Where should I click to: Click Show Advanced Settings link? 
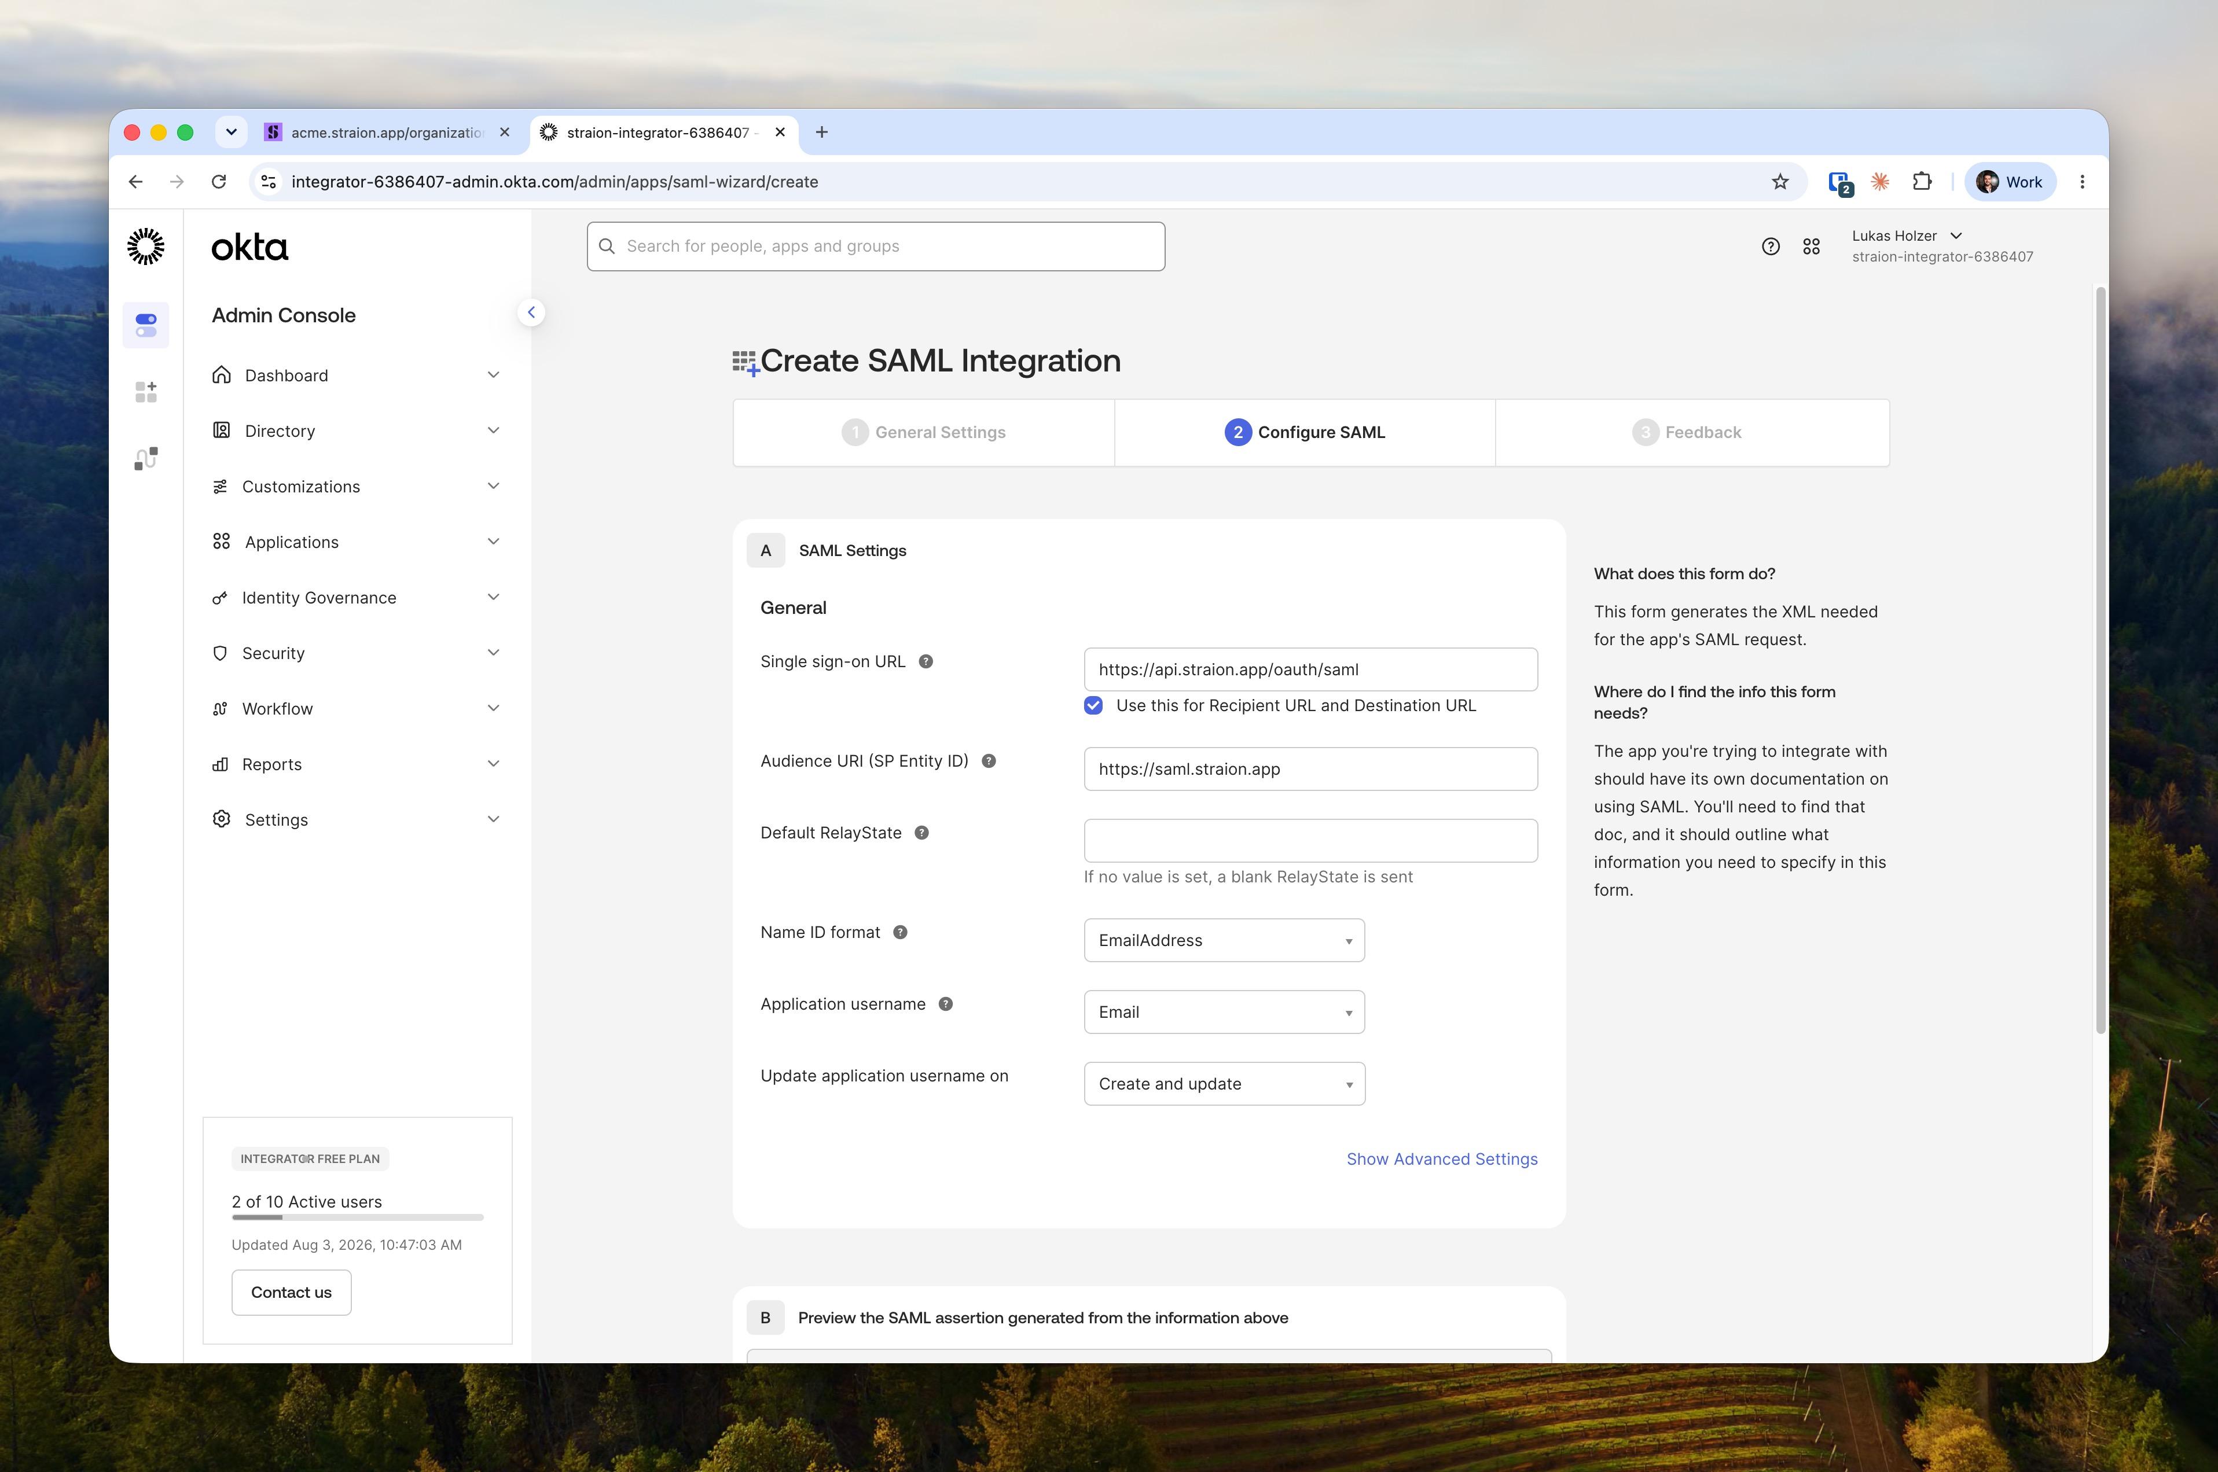coord(1441,1160)
